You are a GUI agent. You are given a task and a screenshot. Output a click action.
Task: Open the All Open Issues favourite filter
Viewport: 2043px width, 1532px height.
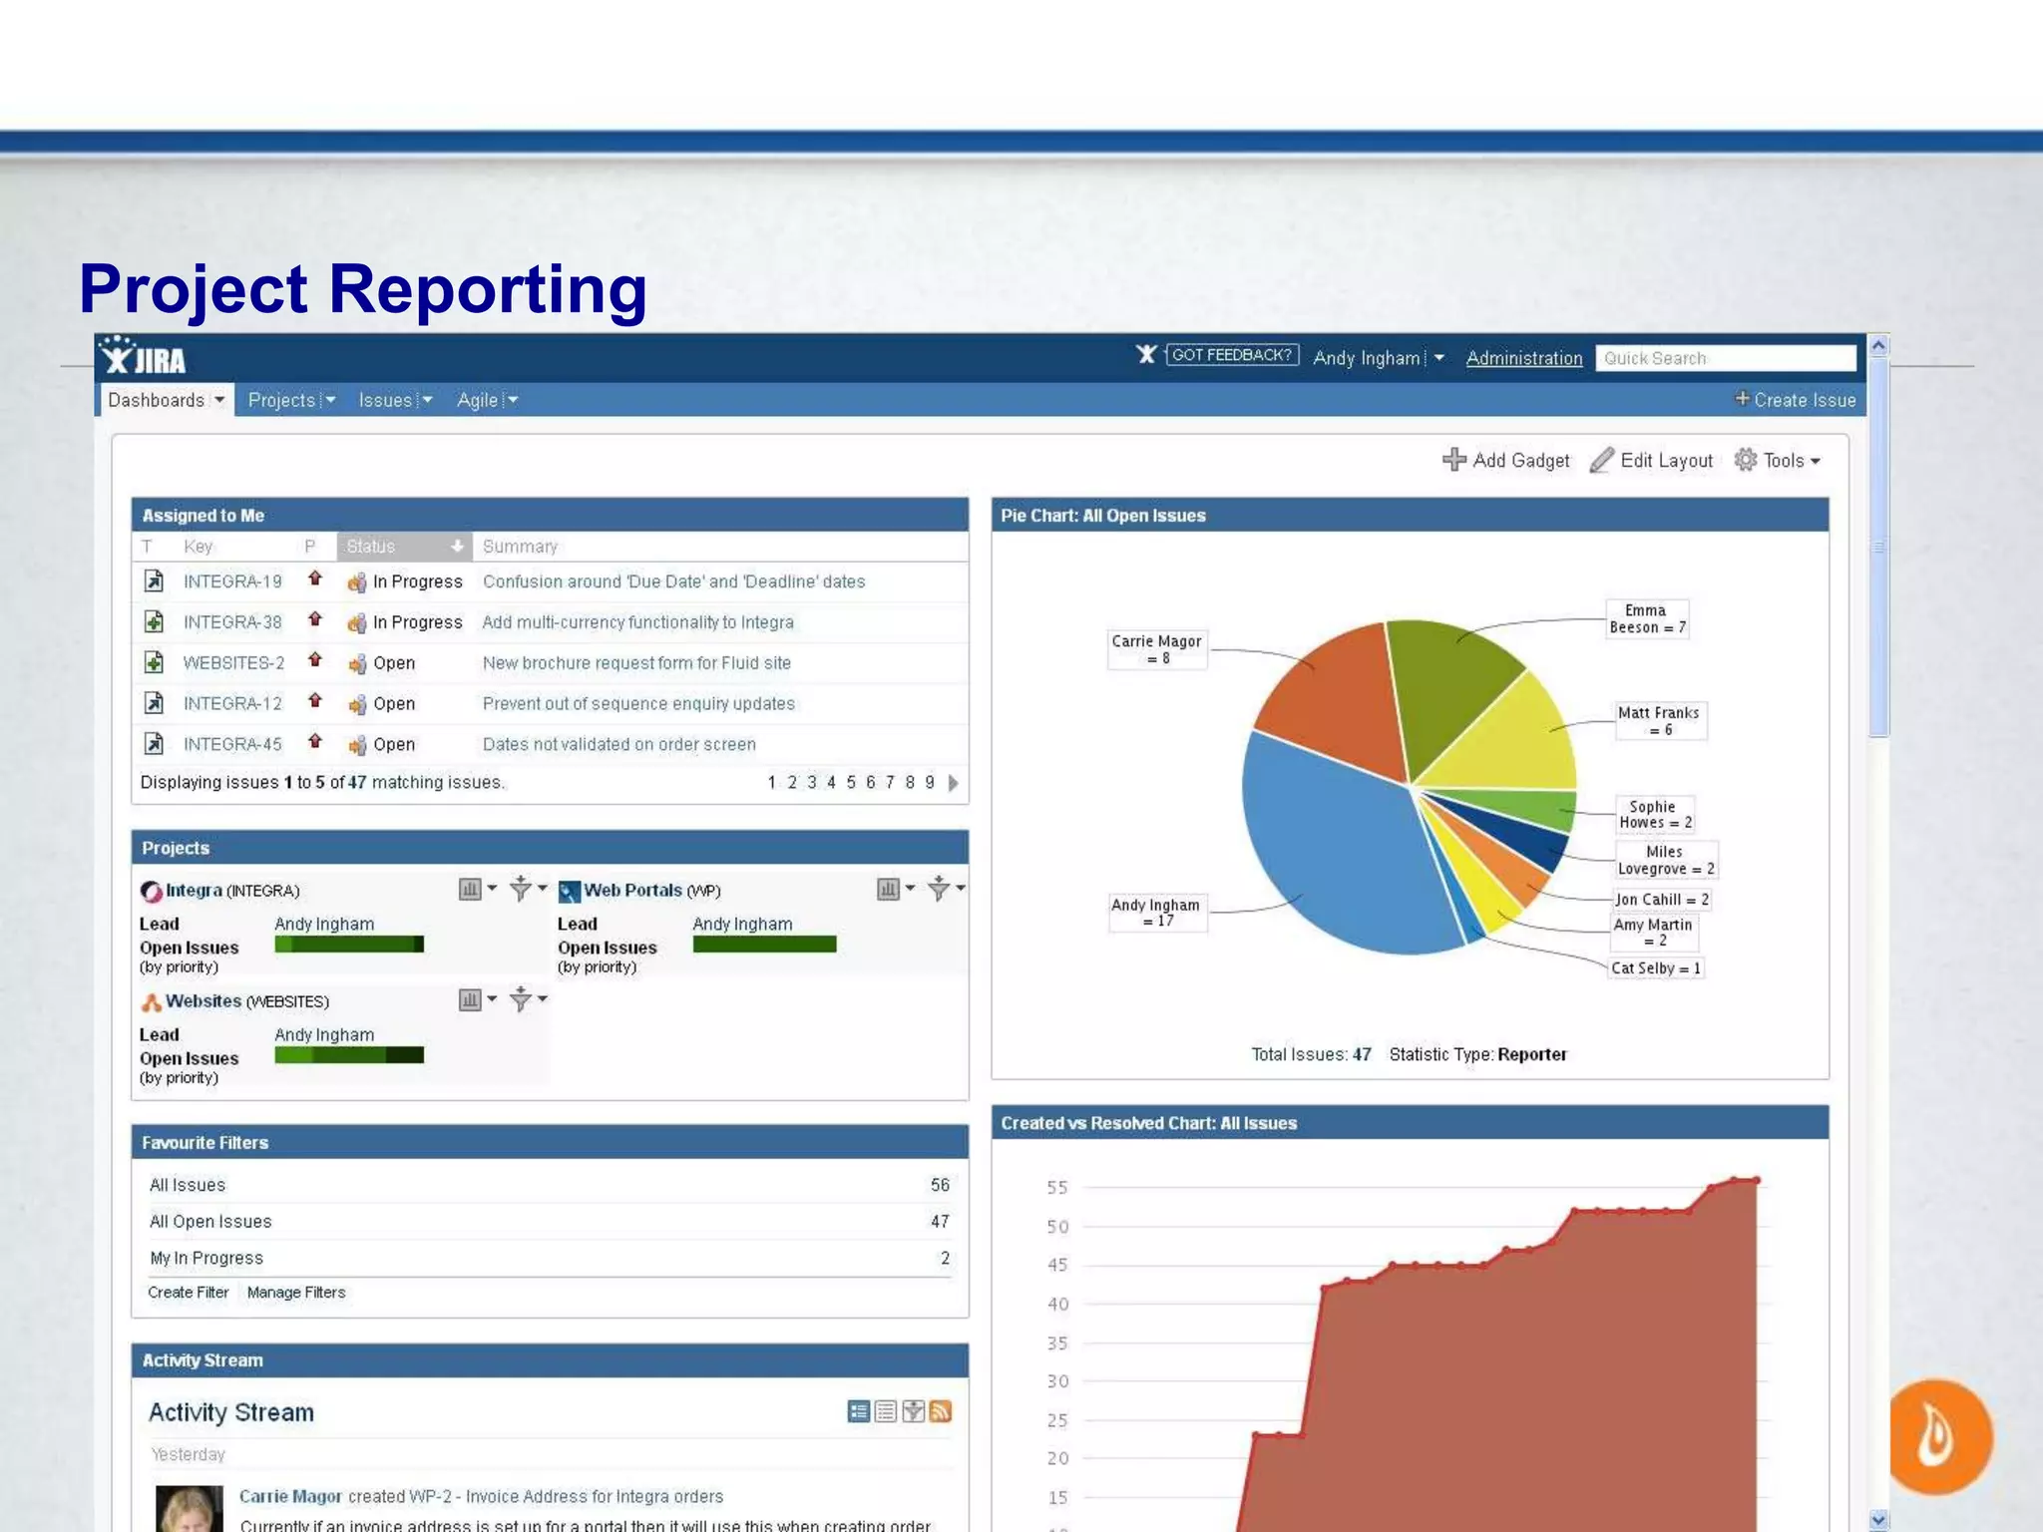[x=210, y=1221]
